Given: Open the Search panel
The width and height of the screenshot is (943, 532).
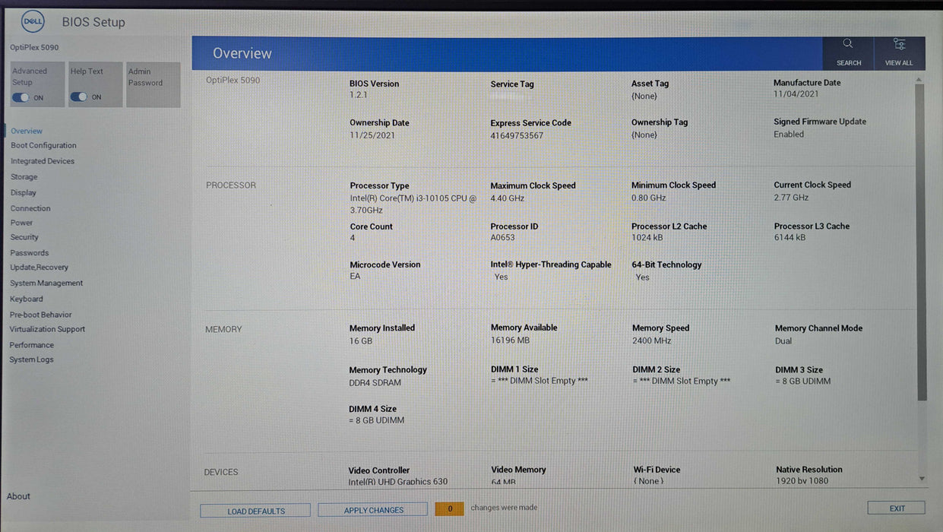Looking at the screenshot, I should 848,52.
